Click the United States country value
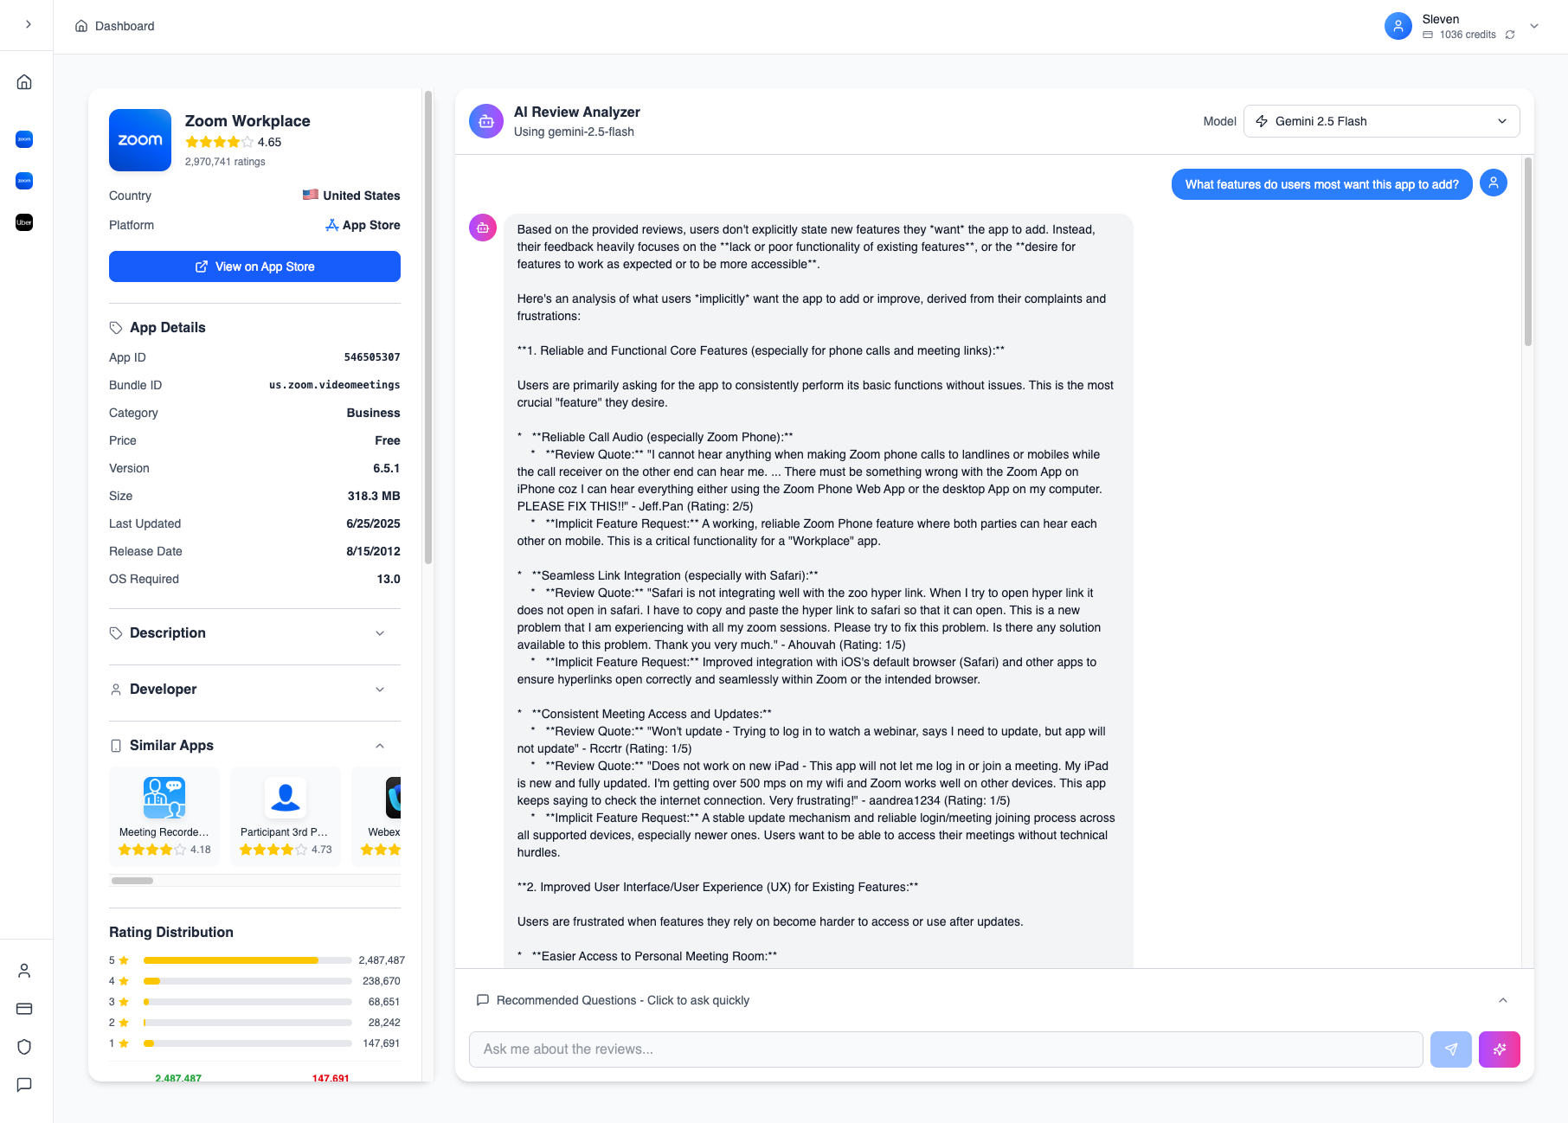 tap(362, 196)
